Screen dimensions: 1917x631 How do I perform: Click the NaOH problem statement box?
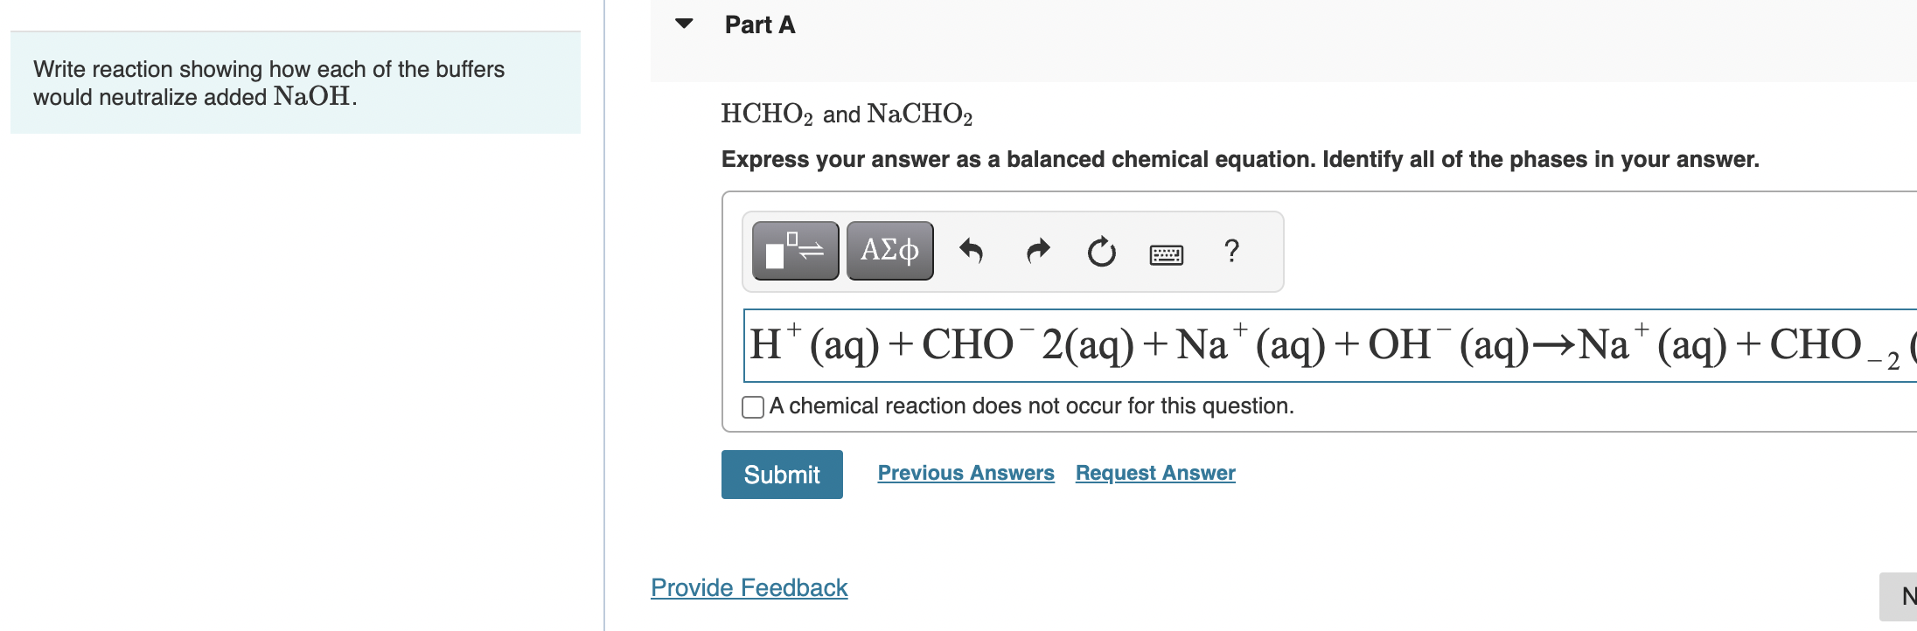click(x=295, y=83)
